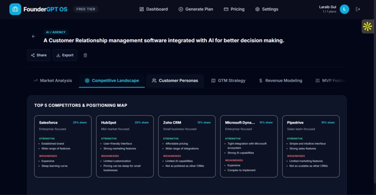Click the 25% share label on Salesforce

tap(80, 122)
